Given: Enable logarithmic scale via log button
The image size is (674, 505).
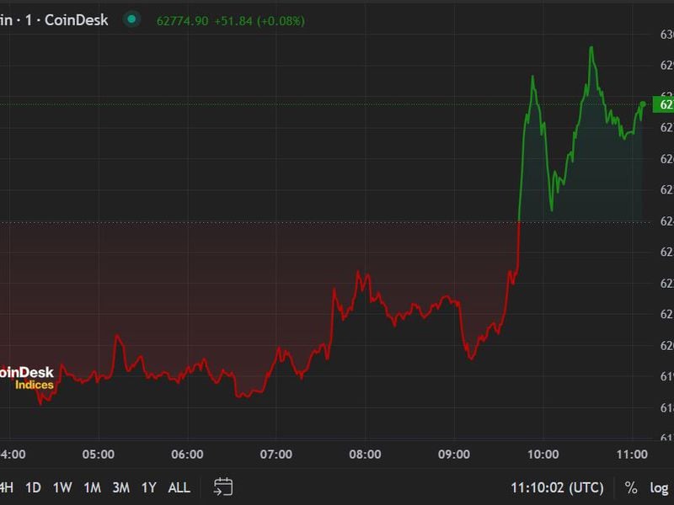Looking at the screenshot, I should click(660, 487).
